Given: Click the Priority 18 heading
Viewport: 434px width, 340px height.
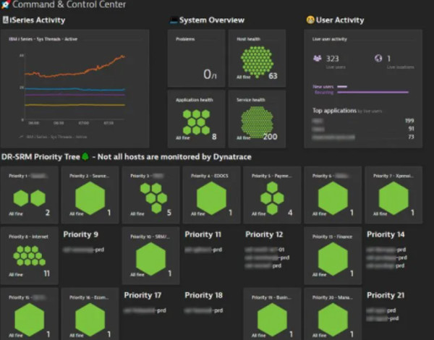Looking at the screenshot, I should point(204,295).
